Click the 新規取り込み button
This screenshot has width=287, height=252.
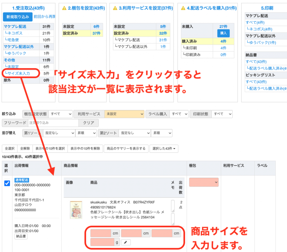tap(18, 17)
